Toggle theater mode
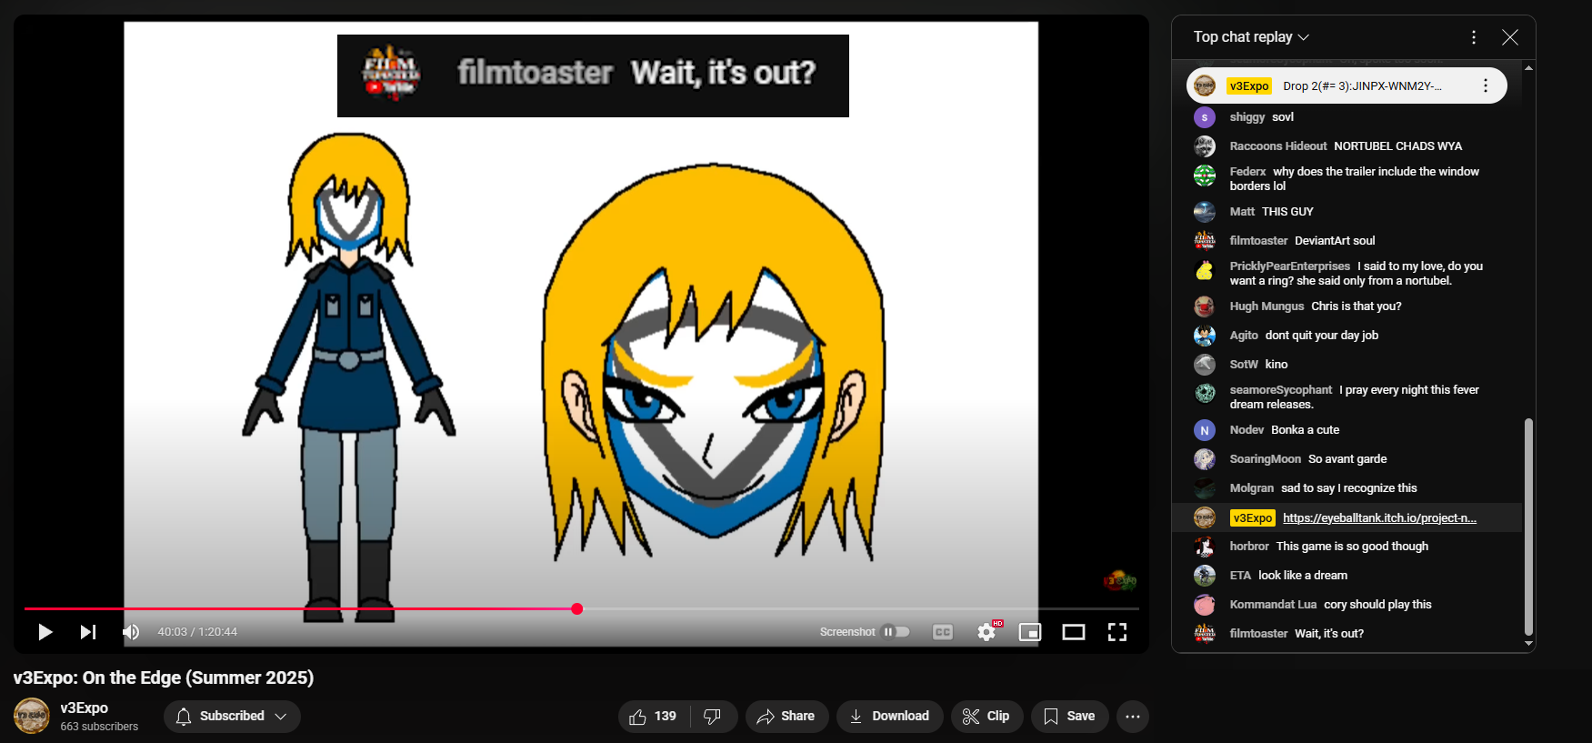Image resolution: width=1592 pixels, height=743 pixels. [x=1074, y=632]
